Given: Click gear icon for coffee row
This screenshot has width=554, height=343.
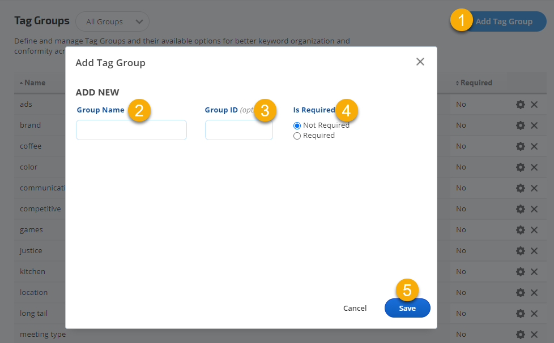Looking at the screenshot, I should click(x=520, y=146).
